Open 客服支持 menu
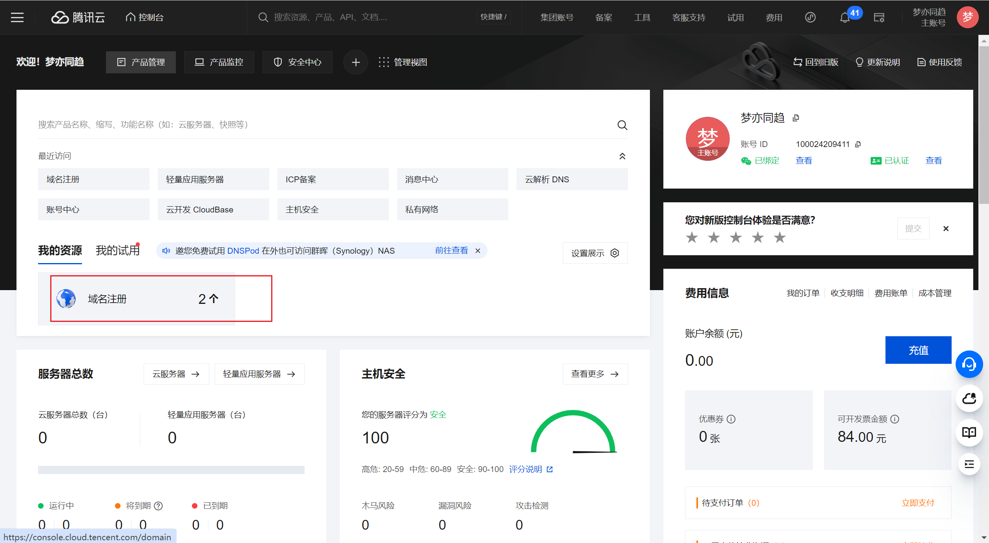Screen dimensions: 989x543 coord(689,18)
